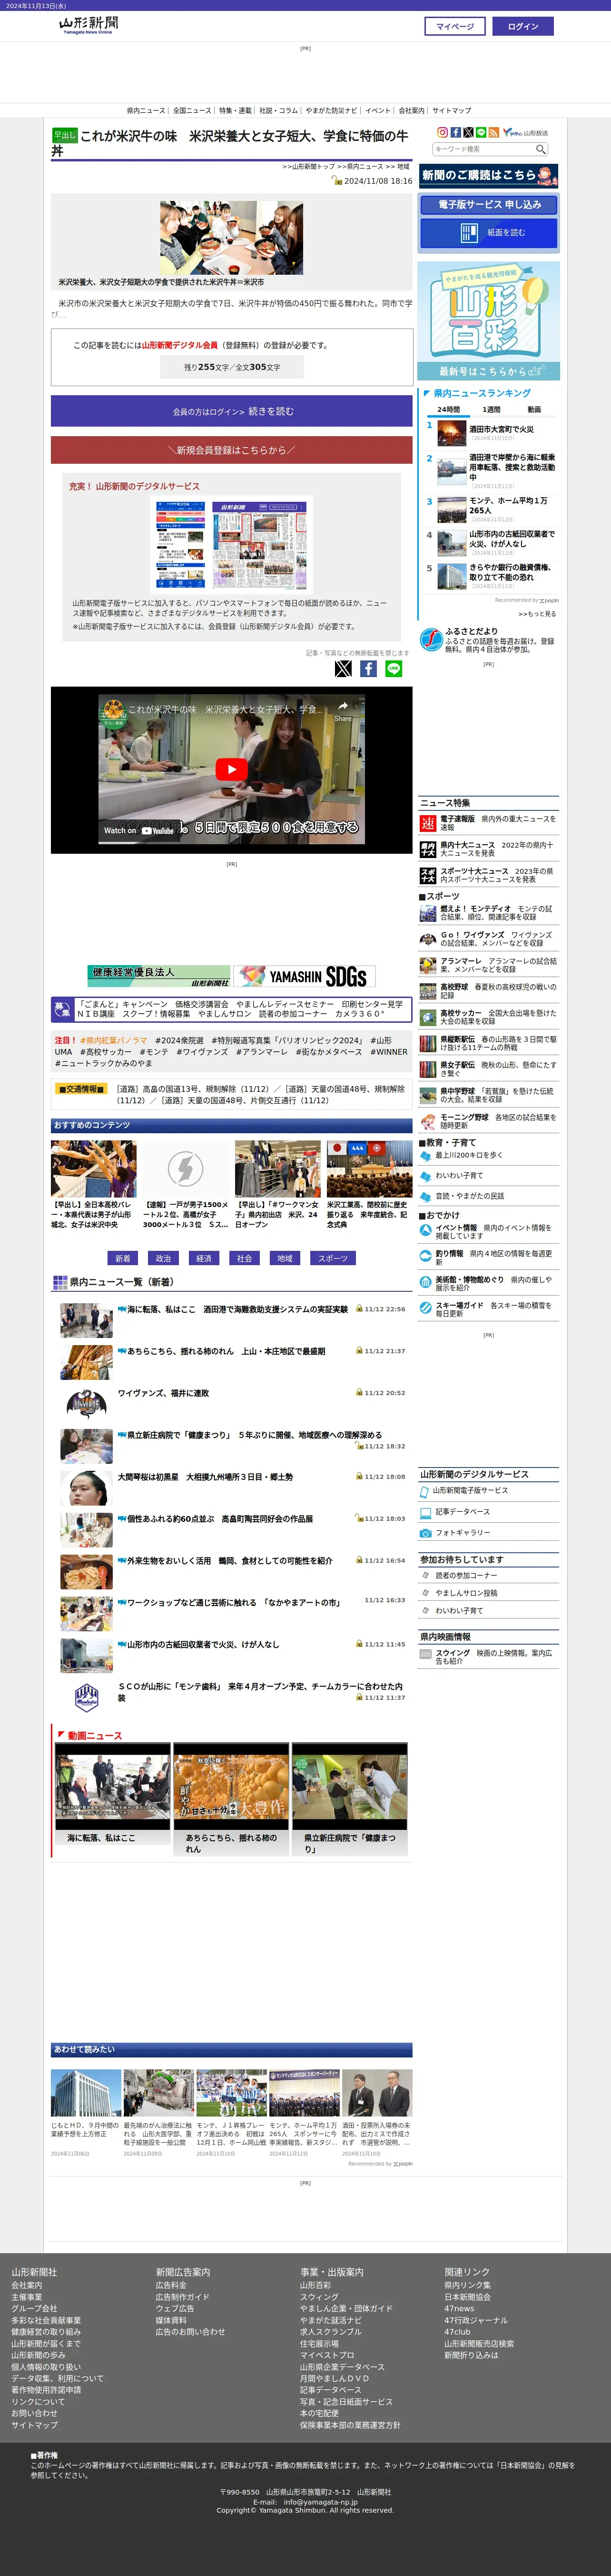Open the フォトギャラリー camera icon
Image resolution: width=611 pixels, height=2576 pixels.
426,1533
